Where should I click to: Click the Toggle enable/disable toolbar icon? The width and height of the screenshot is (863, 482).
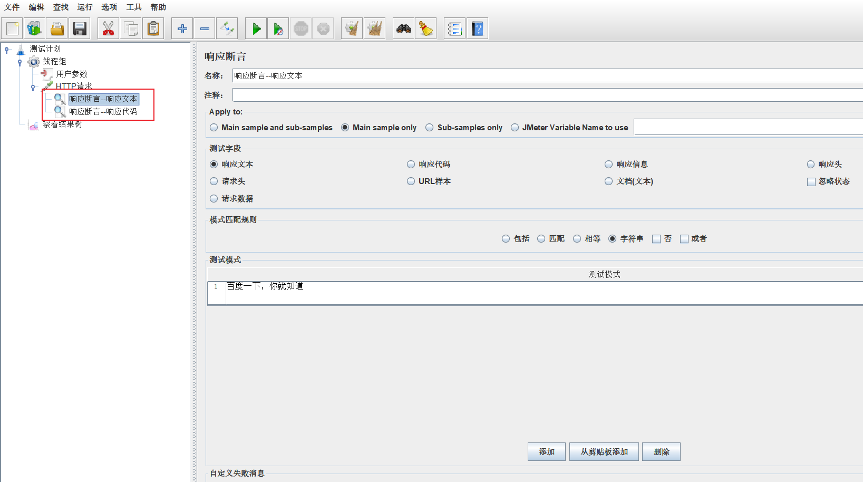[x=227, y=28]
